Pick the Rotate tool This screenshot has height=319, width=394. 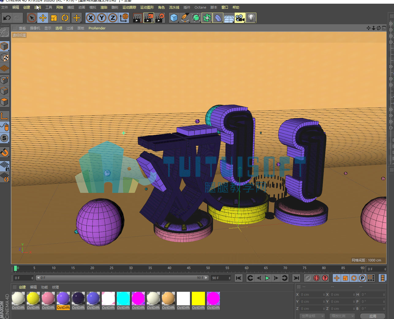(x=65, y=18)
